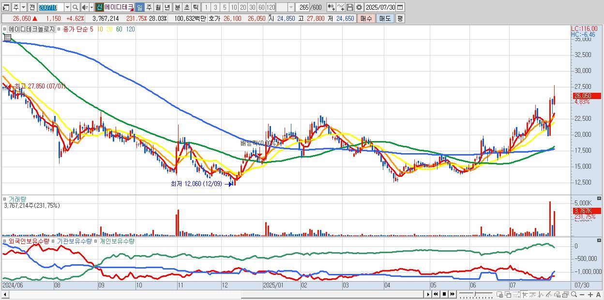Click the 265 bar count field
The width and height of the screenshot is (604, 300).
click(303, 7)
